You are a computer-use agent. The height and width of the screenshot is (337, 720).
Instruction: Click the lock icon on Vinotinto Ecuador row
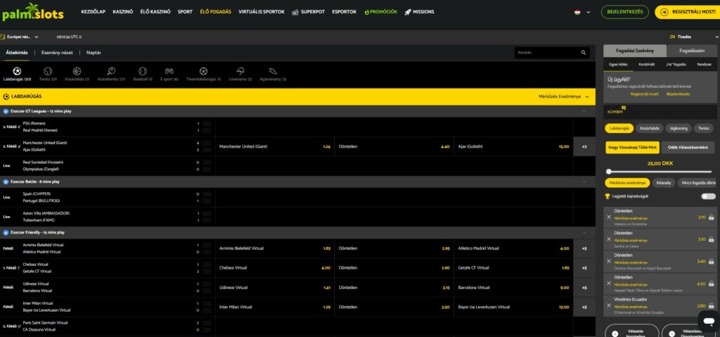tap(712, 306)
